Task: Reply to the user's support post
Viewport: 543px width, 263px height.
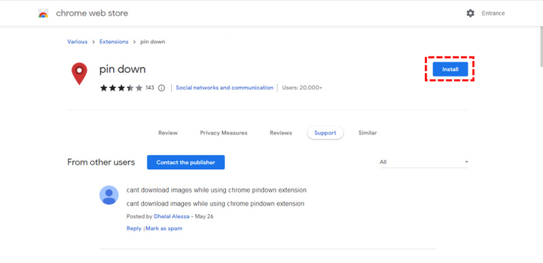Action: (134, 229)
